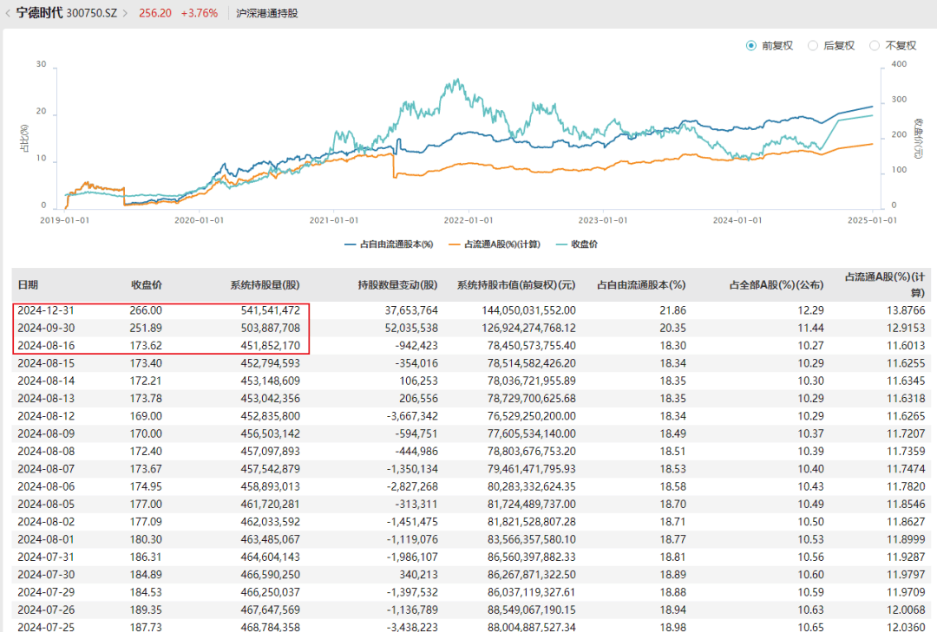Click the closing price 180.30
The height and width of the screenshot is (632, 937).
[146, 539]
